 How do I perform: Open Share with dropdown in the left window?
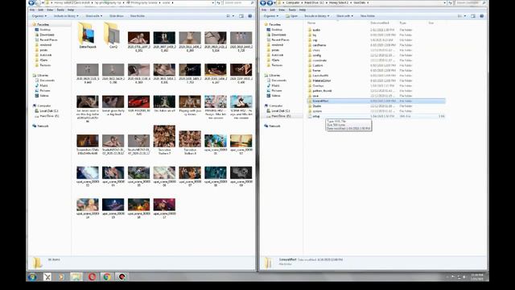[x=94, y=16]
